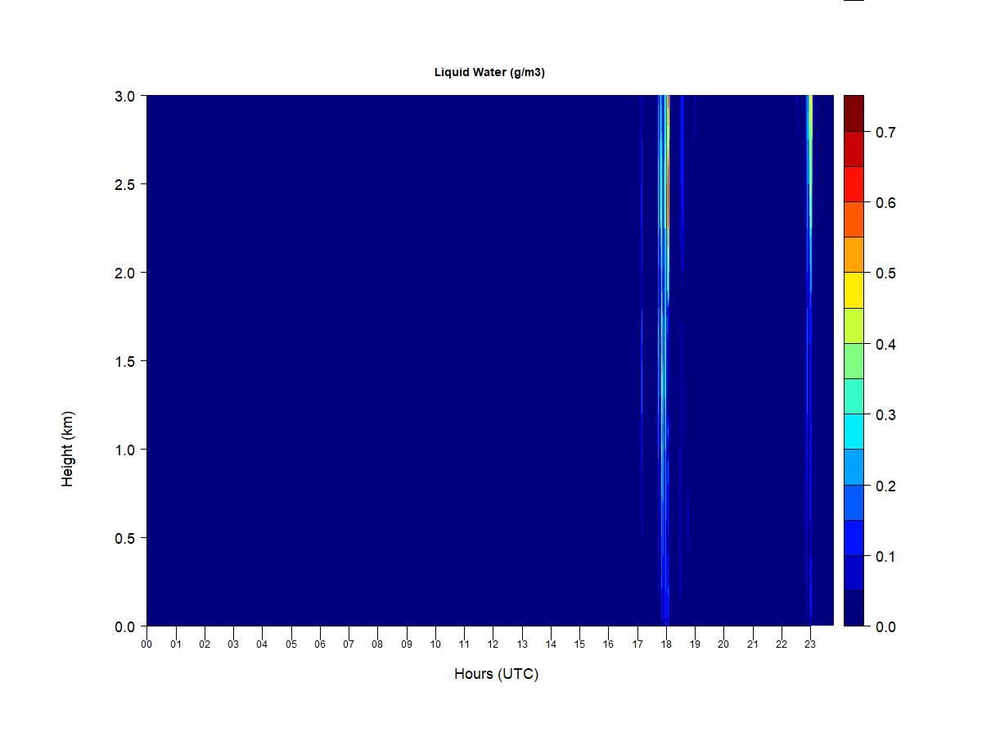Click the colorbar label "0.0"
982x737 pixels.
click(x=885, y=627)
